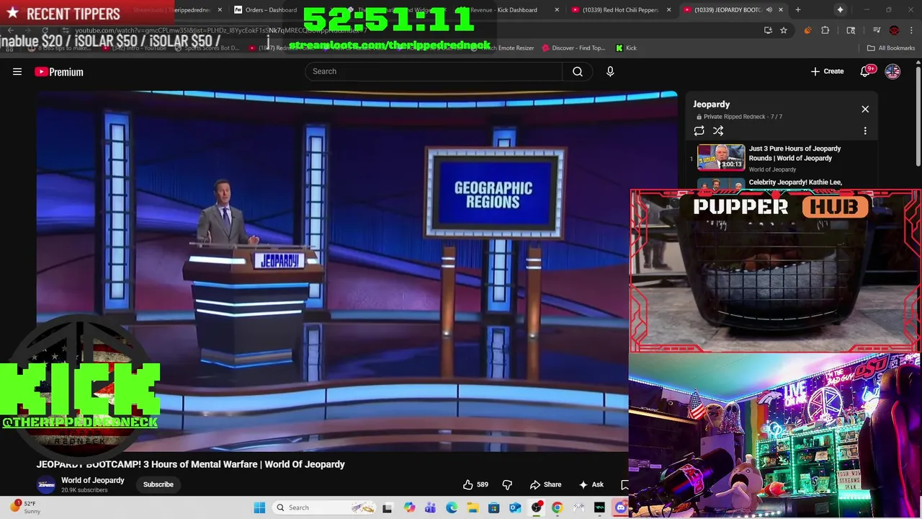Subscribe to World of Jeopardy
The image size is (922, 519).
click(158, 484)
